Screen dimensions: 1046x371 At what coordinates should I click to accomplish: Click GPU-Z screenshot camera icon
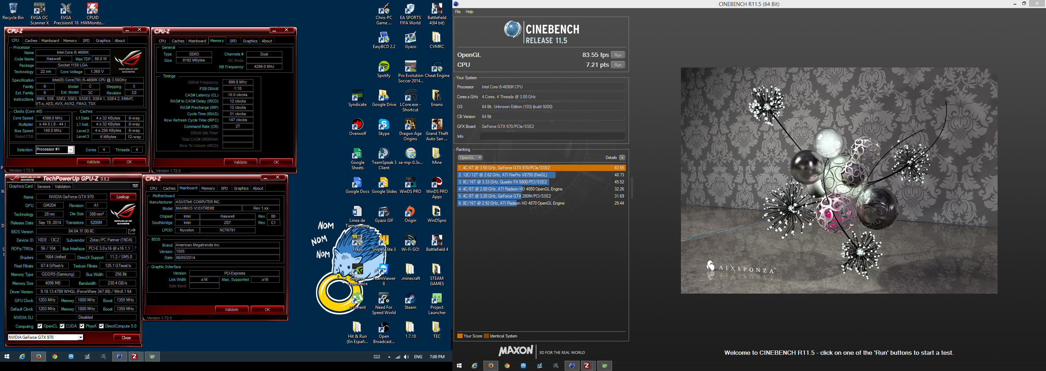(135, 186)
